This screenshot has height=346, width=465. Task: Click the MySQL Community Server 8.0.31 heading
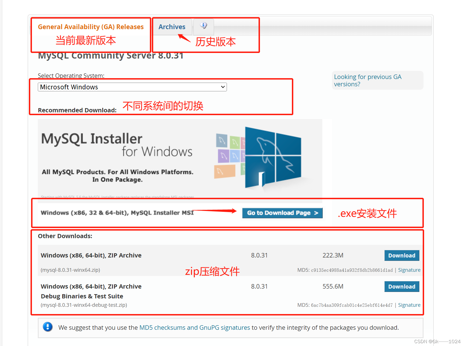(110, 55)
